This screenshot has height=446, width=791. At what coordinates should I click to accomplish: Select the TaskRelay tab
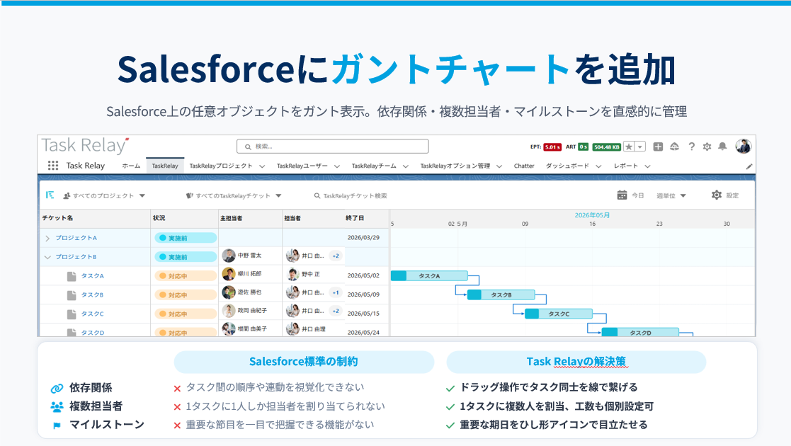coord(165,166)
